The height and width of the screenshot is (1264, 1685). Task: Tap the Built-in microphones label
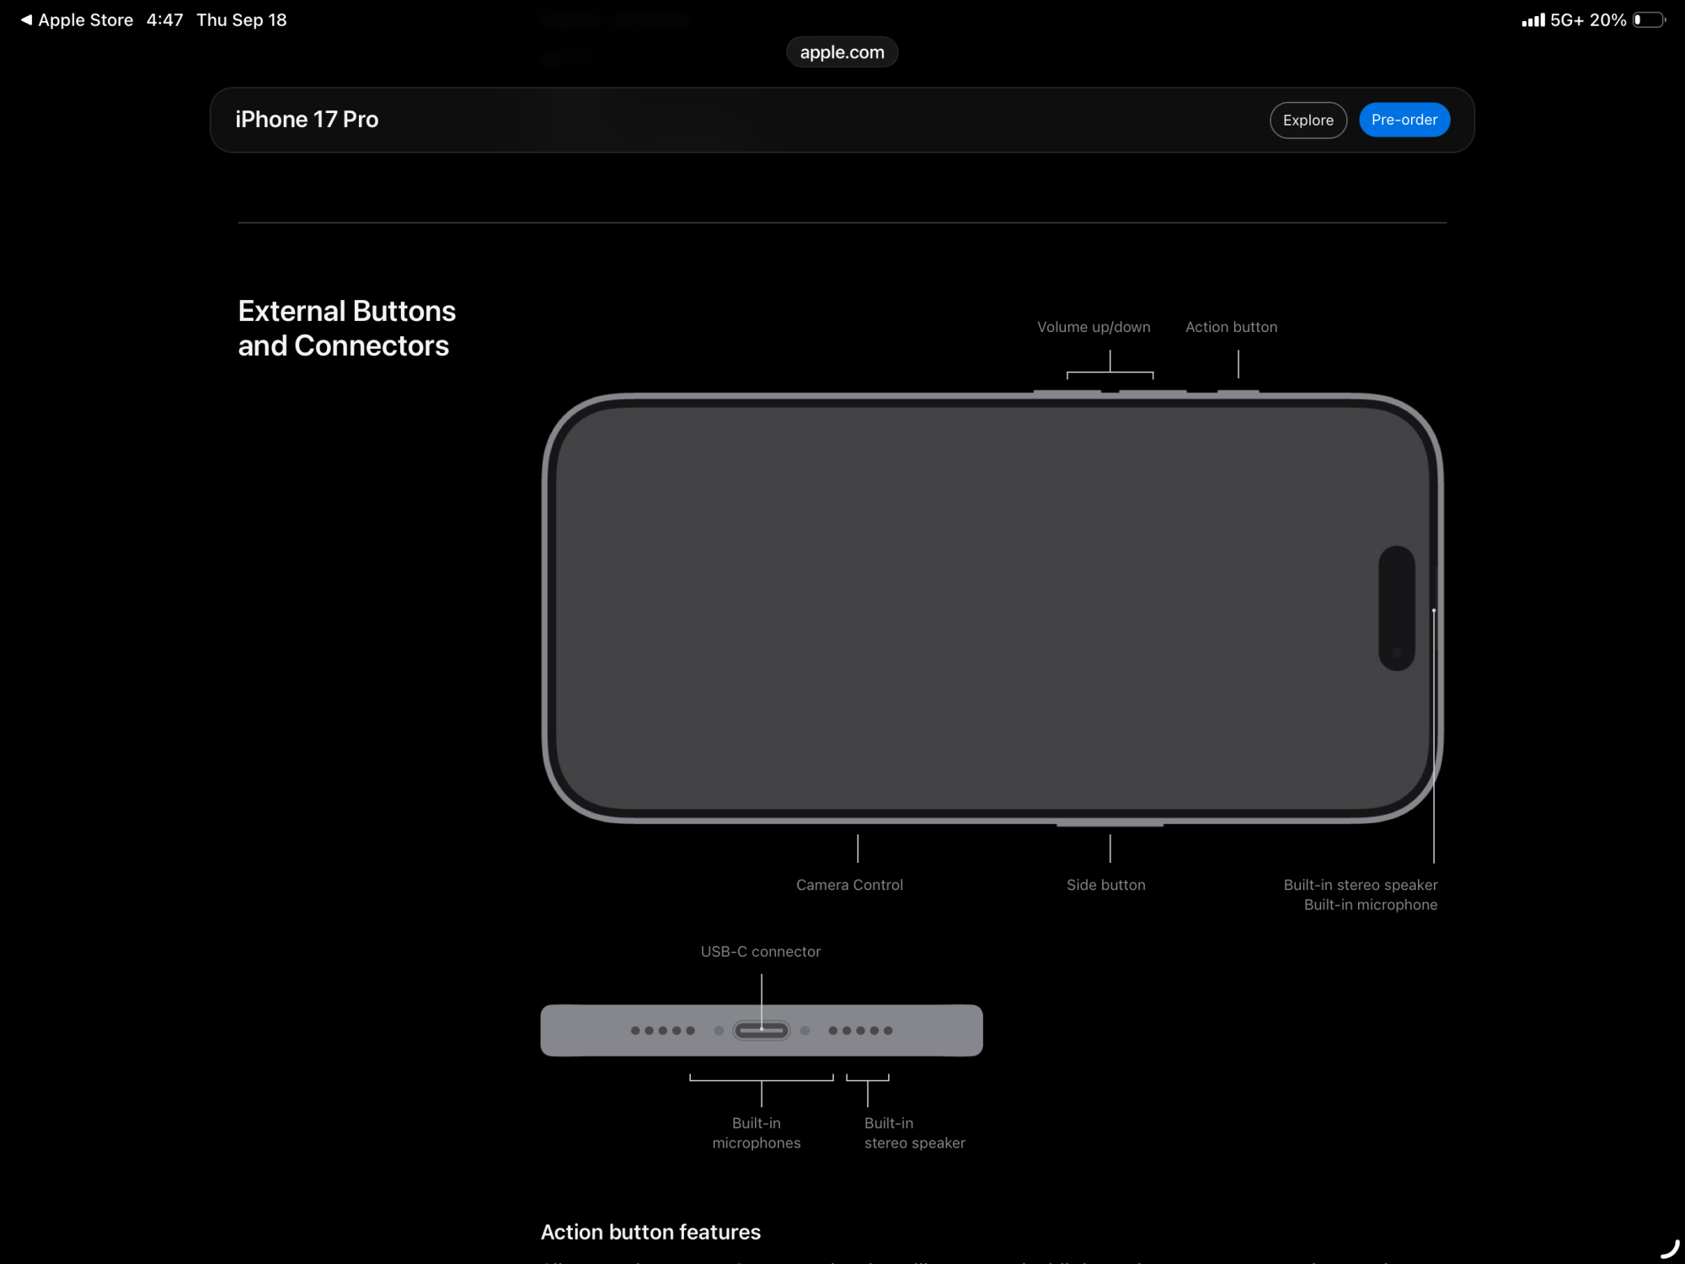tap(756, 1133)
